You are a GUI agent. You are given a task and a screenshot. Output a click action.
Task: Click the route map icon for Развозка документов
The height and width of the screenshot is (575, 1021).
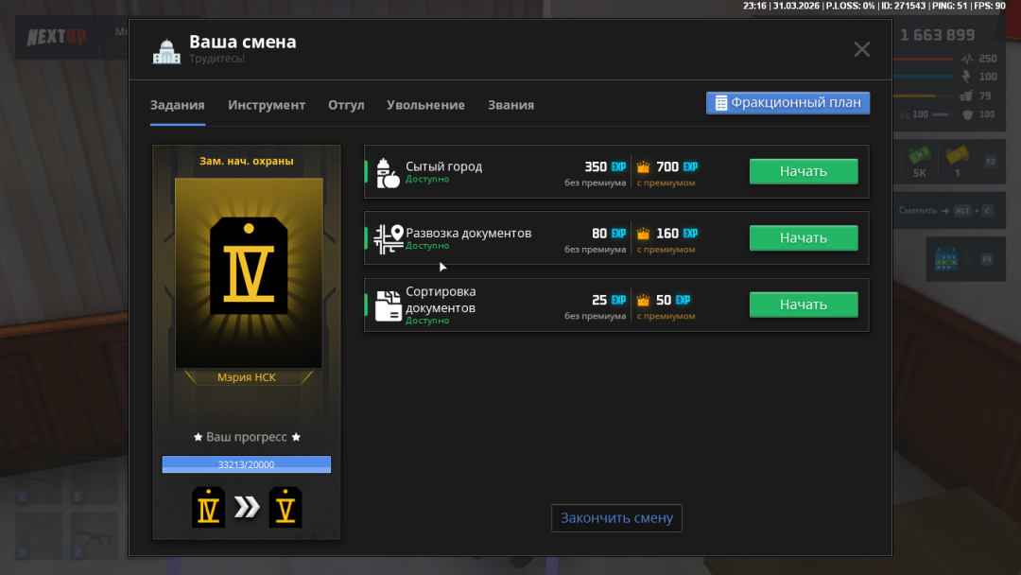[x=388, y=238]
